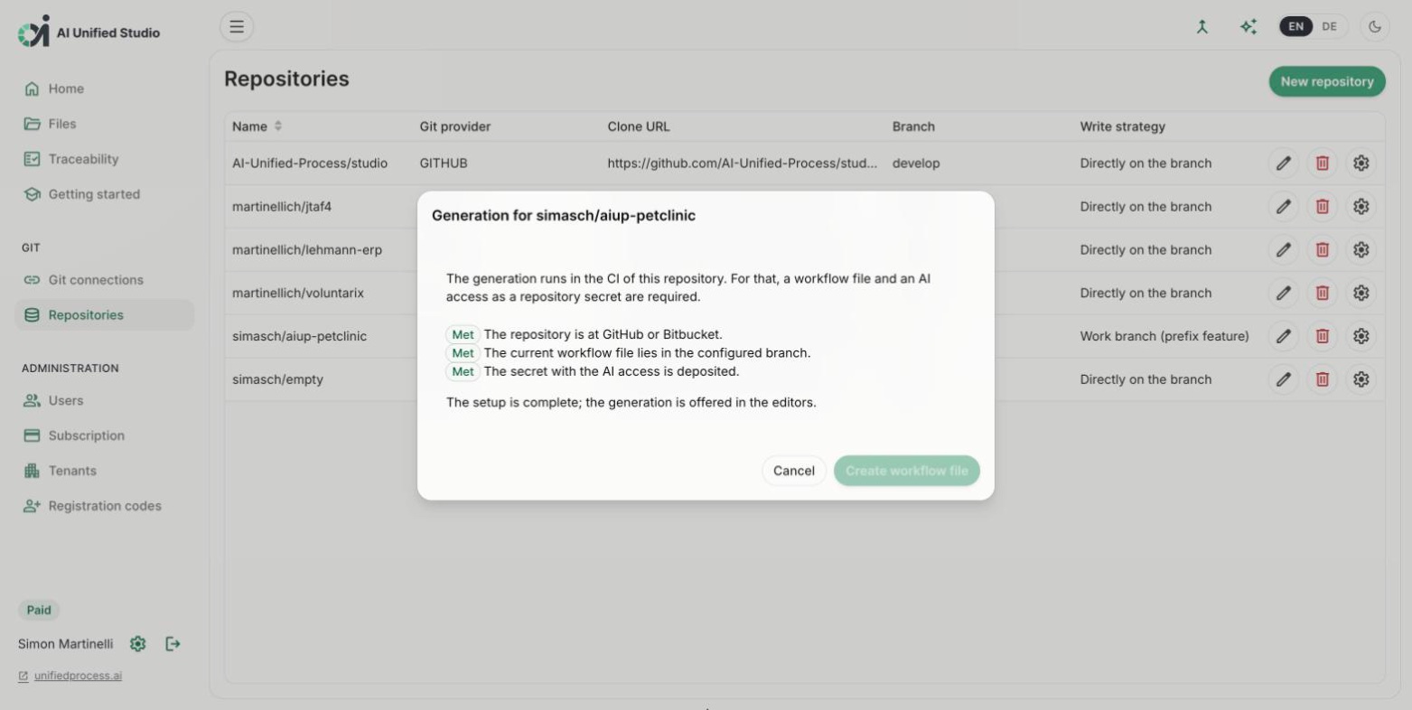
Task: Click the logout icon
Action: 173,644
